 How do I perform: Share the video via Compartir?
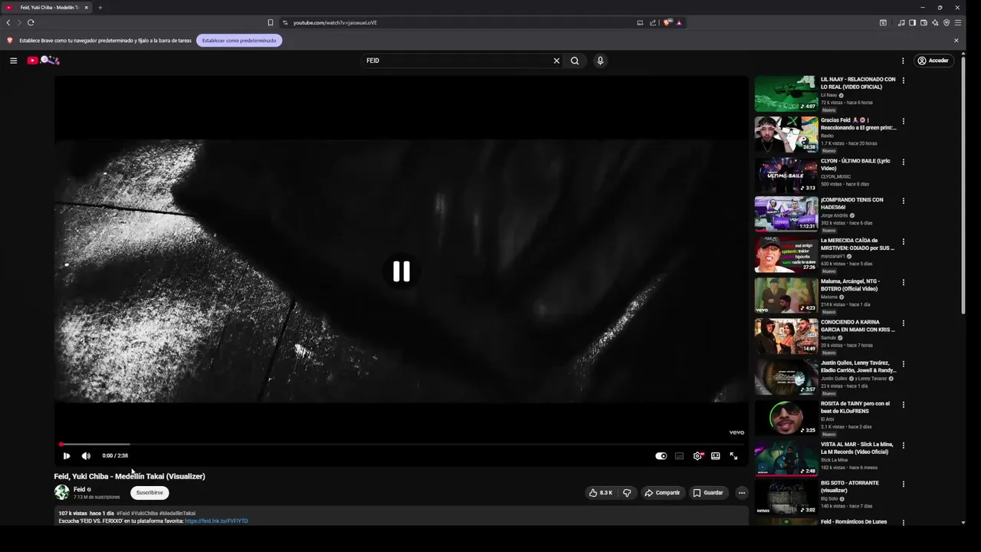tap(662, 493)
